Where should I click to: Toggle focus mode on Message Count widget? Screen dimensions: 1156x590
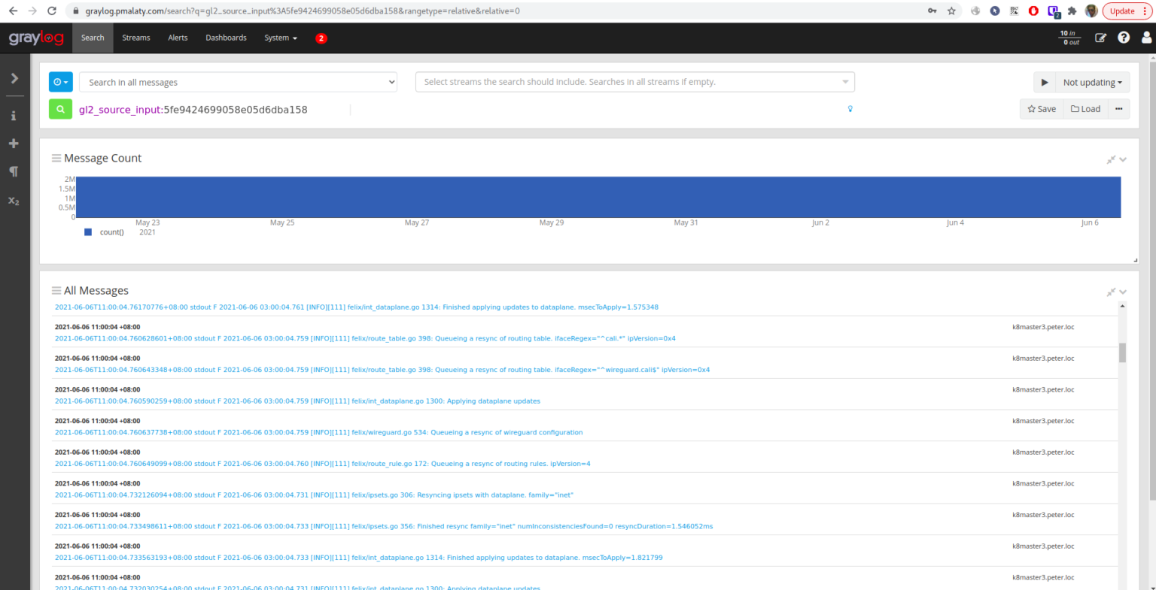click(1110, 159)
